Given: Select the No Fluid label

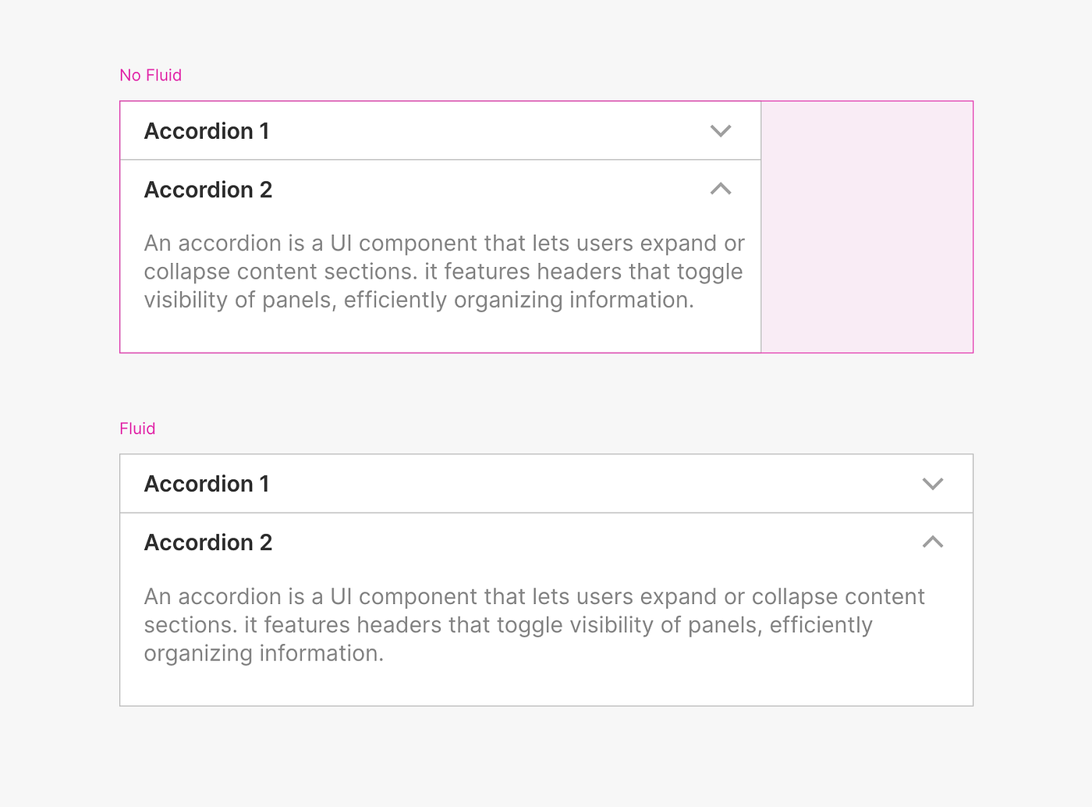Looking at the screenshot, I should tap(151, 75).
